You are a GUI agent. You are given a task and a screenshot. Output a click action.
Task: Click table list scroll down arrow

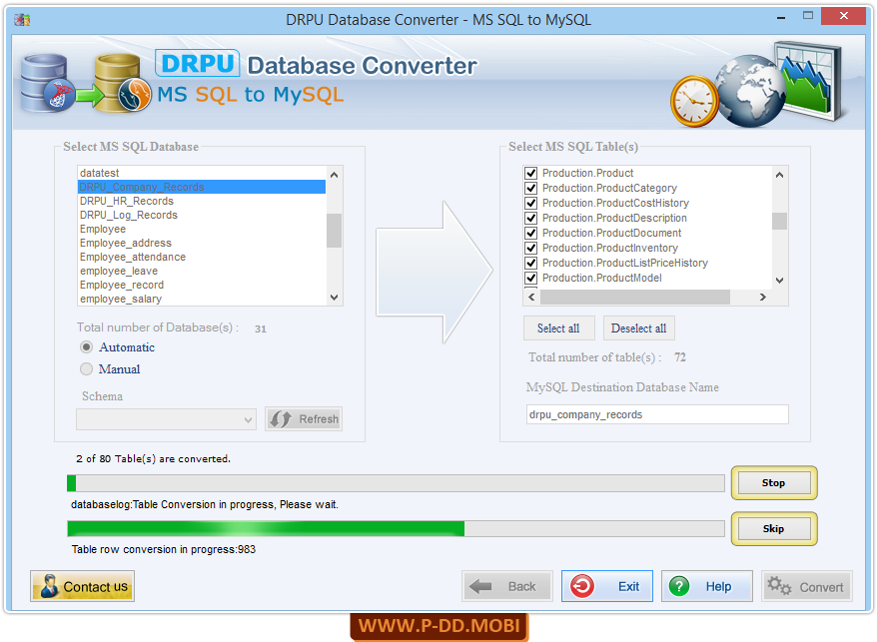point(780,281)
